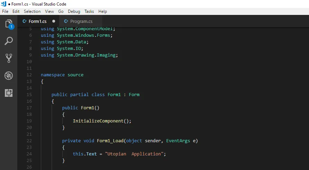Click 'System.IO' using line

coord(62,49)
